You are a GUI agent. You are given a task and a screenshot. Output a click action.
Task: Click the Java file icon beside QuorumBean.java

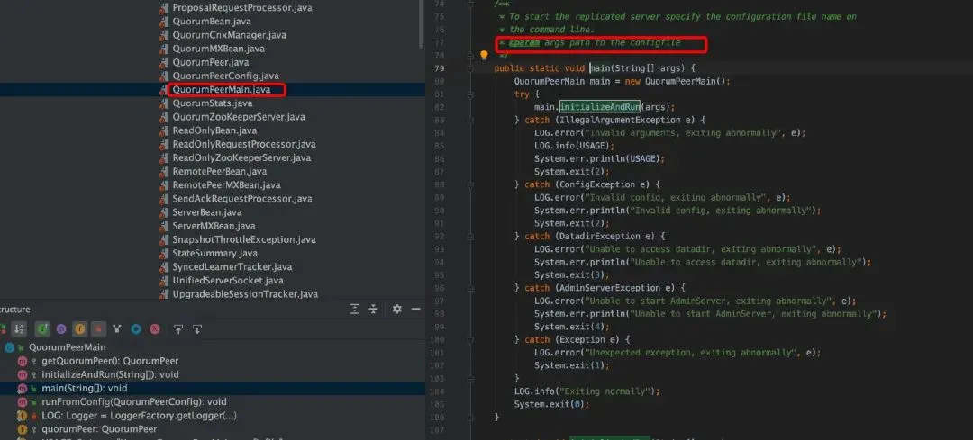point(163,22)
